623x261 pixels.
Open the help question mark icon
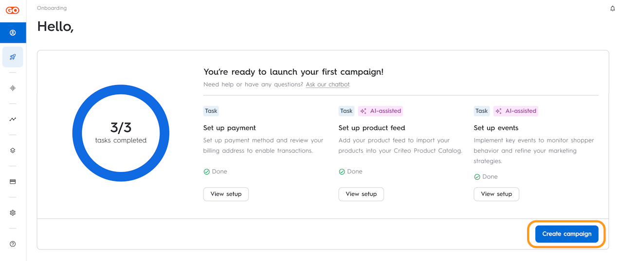pyautogui.click(x=13, y=244)
